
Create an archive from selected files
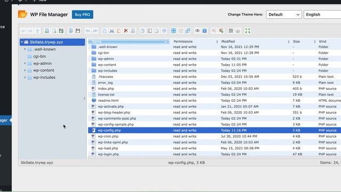click(x=221, y=31)
